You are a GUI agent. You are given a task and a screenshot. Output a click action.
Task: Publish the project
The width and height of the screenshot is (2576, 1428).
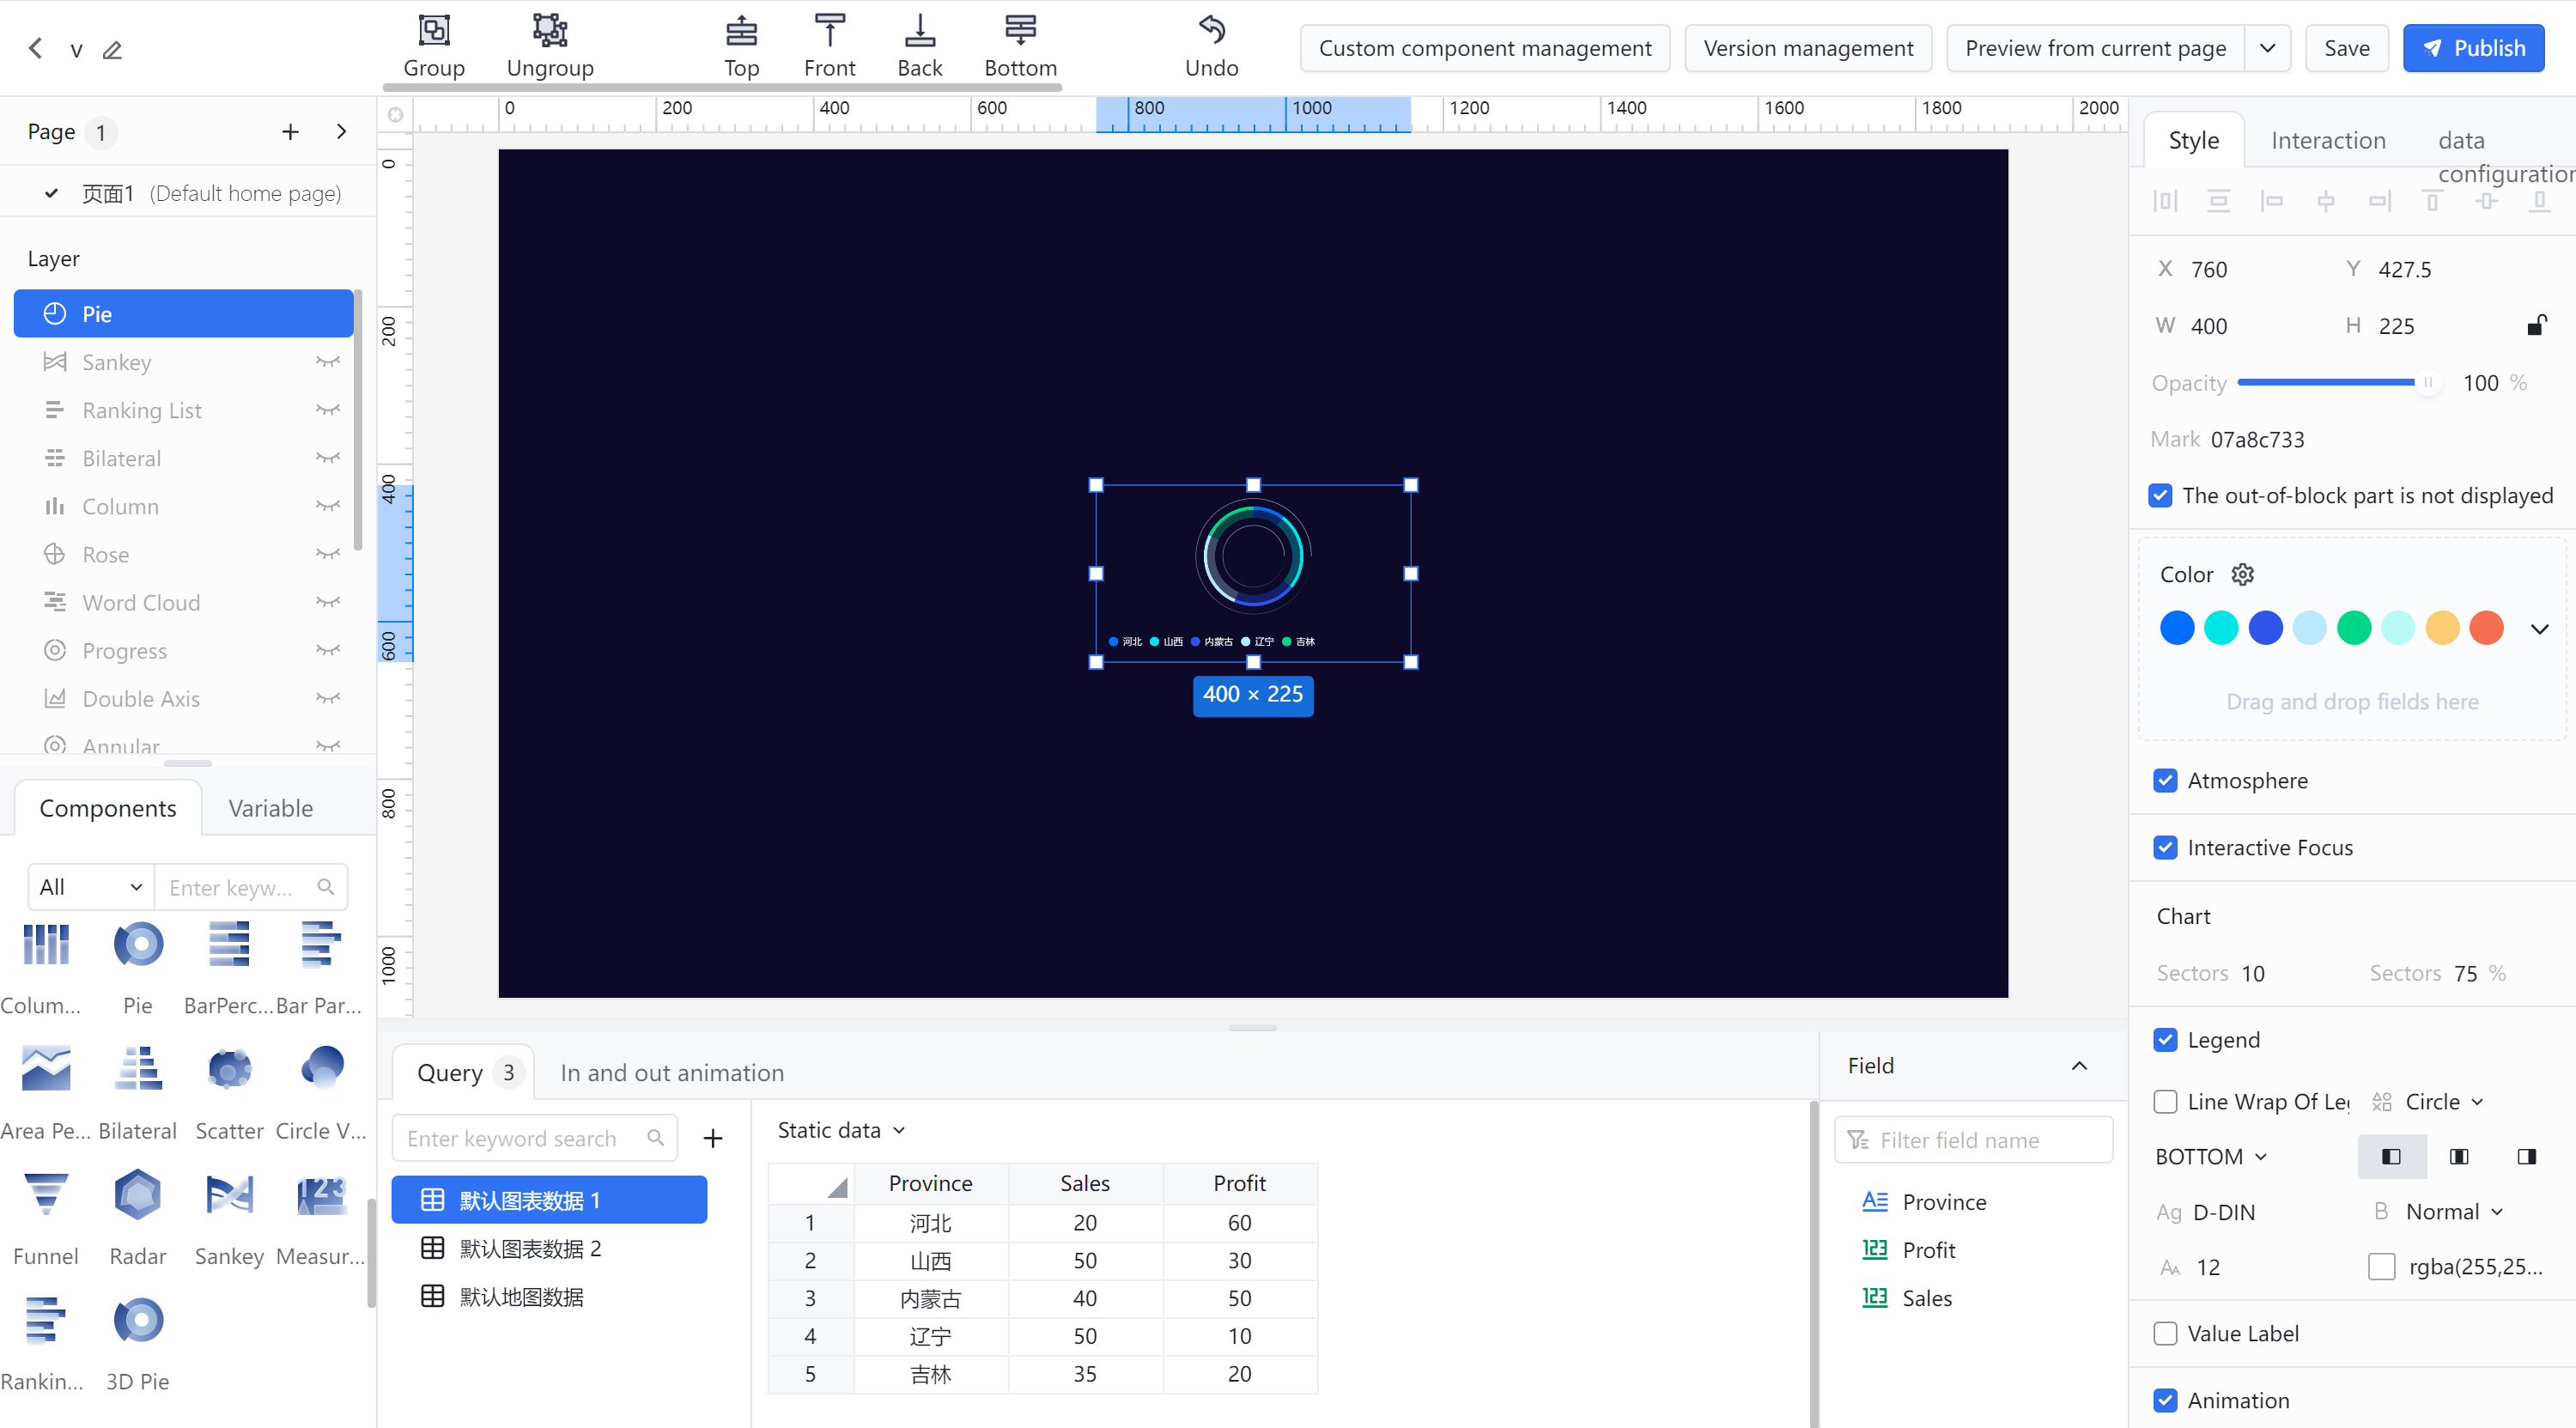(x=2473, y=48)
